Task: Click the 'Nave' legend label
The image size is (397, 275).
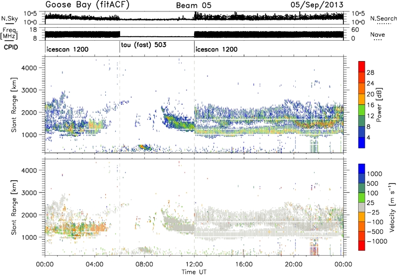Action: pos(378,34)
